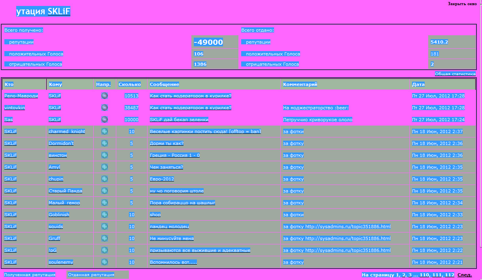
Task: Click the plus icon in squids row
Action: 104,226
